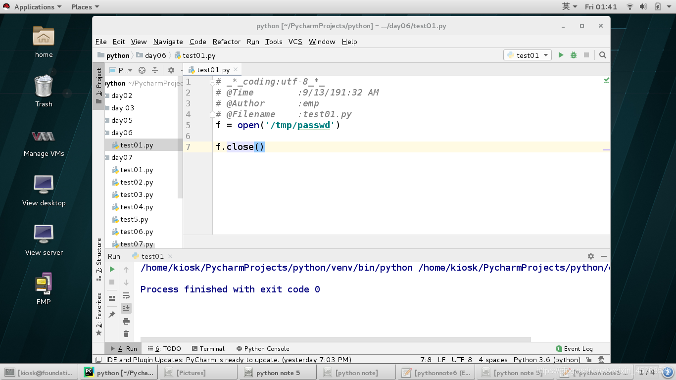
Task: Start debugging with the bug icon
Action: 574,55
